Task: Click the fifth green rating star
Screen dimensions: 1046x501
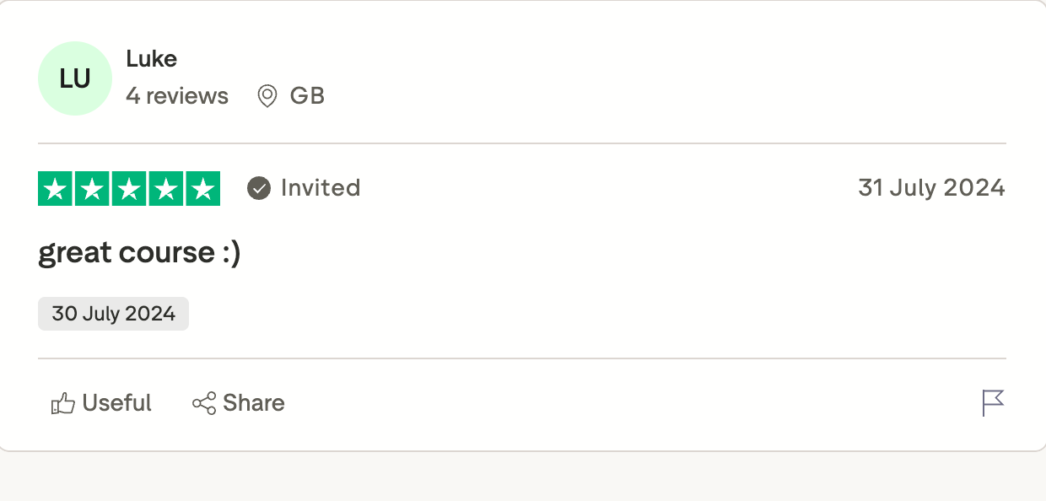Action: click(x=202, y=189)
